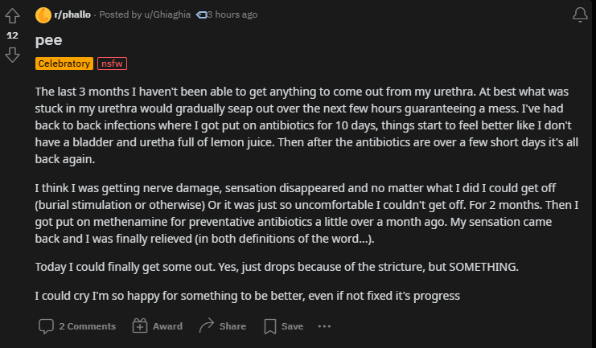This screenshot has height=348, width=596.
Task: Upvote the post with the up arrow
Action: click(x=12, y=16)
